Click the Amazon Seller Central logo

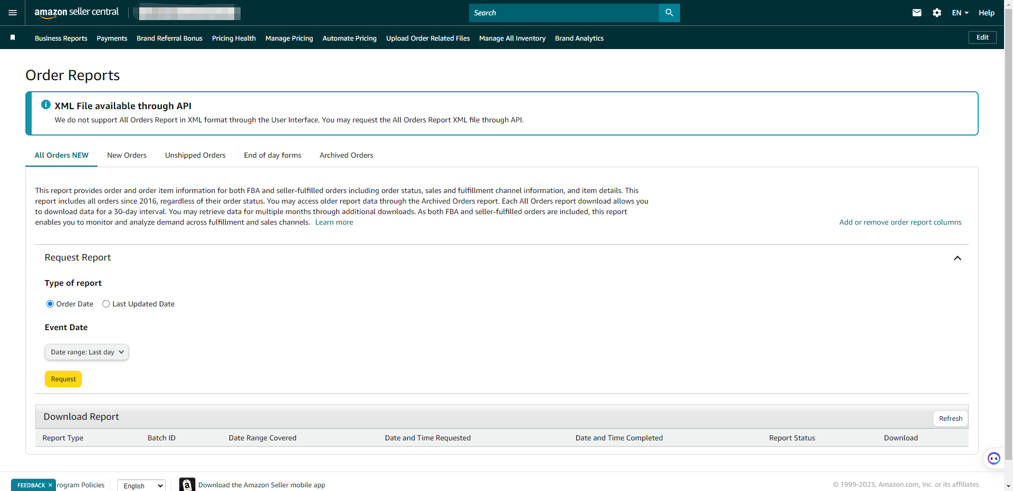click(x=77, y=13)
